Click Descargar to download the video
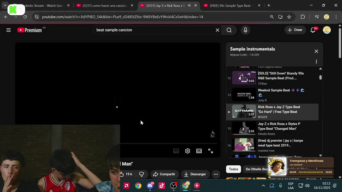The height and width of the screenshot is (192, 342). point(195,174)
